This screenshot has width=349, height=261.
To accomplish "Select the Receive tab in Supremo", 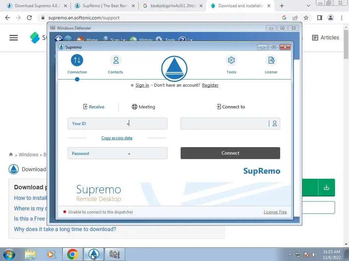I will 94,107.
